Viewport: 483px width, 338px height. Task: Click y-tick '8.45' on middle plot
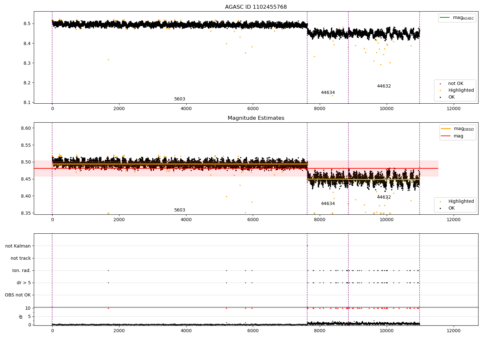point(26,179)
